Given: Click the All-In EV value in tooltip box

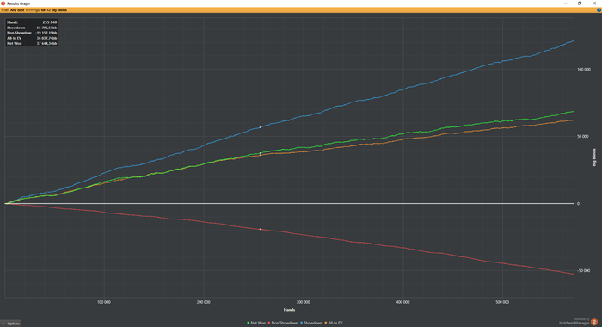Looking at the screenshot, I should [x=46, y=38].
